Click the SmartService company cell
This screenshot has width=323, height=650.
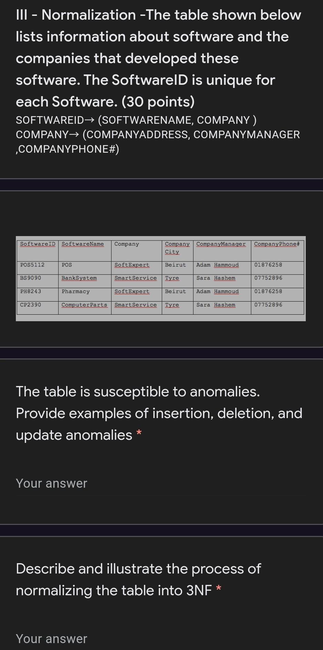coord(136,278)
